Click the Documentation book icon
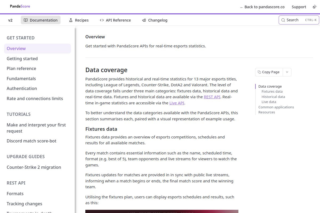This screenshot has width=320, height=213. click(26, 20)
